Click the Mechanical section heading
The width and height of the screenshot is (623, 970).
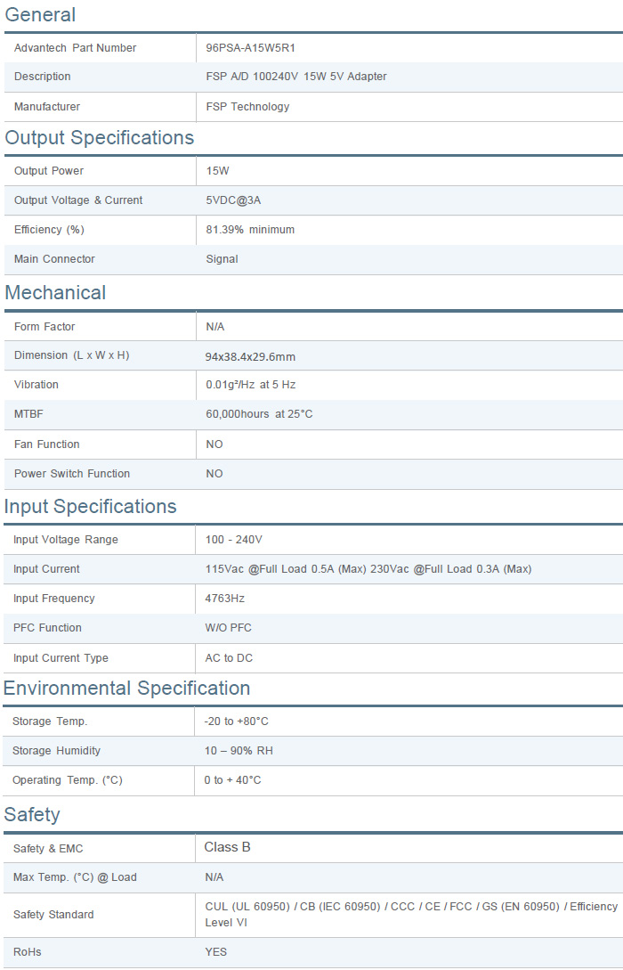pyautogui.click(x=55, y=293)
